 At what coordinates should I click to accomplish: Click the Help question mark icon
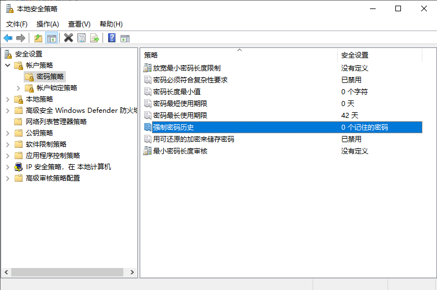tap(112, 38)
